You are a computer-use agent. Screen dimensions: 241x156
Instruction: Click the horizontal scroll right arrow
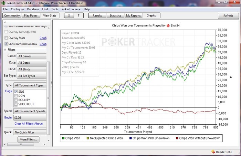point(44,144)
